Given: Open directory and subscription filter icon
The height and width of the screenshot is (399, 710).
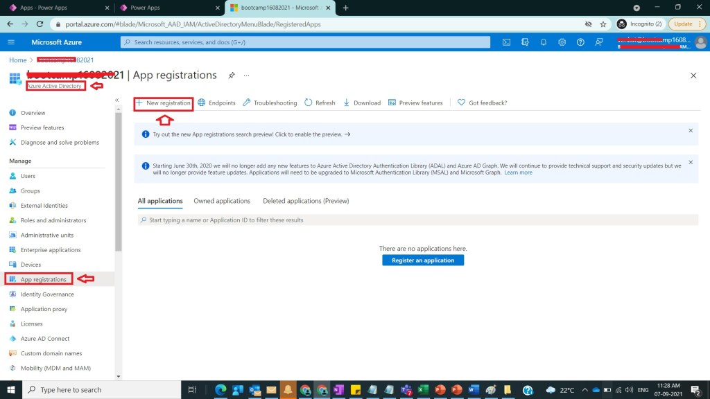Looking at the screenshot, I should pos(525,42).
